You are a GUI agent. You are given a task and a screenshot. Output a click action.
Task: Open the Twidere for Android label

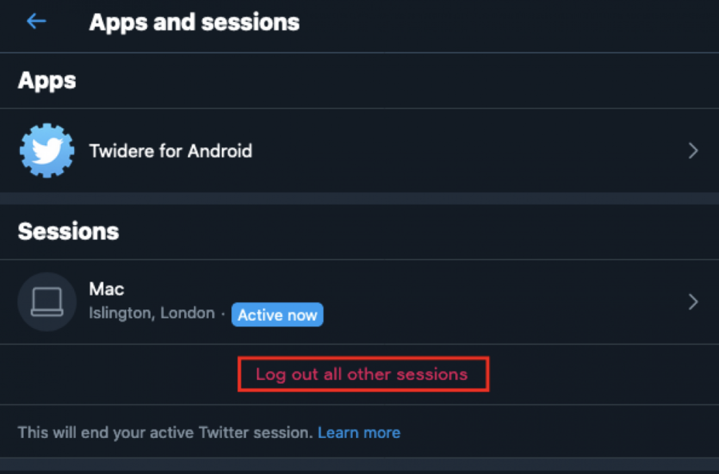(170, 151)
